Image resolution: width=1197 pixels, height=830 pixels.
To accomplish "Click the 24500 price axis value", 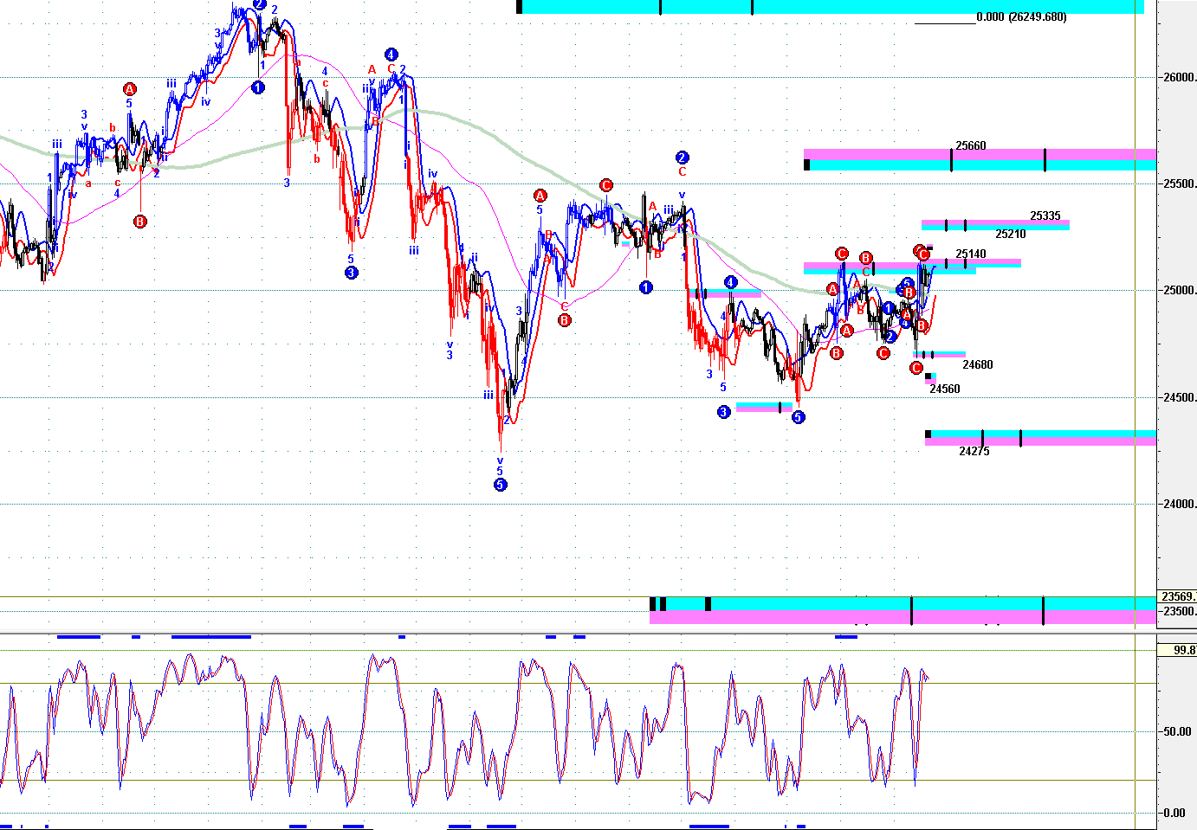I will pos(1180,398).
